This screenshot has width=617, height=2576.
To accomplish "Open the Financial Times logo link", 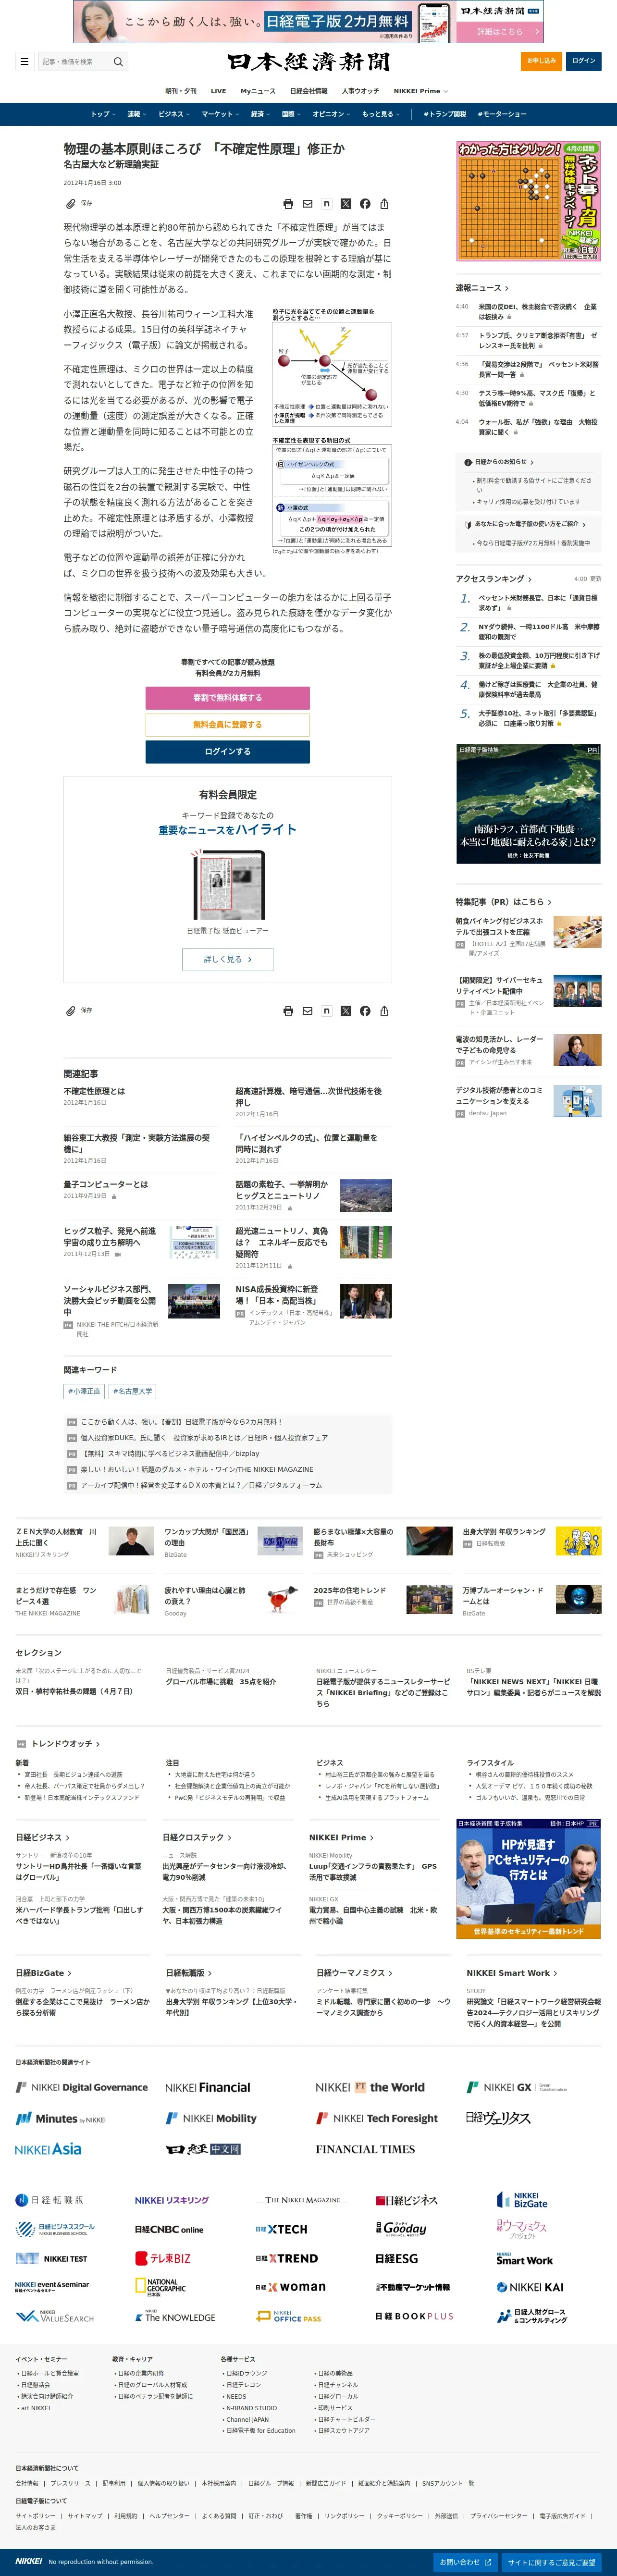I will pos(365,2149).
